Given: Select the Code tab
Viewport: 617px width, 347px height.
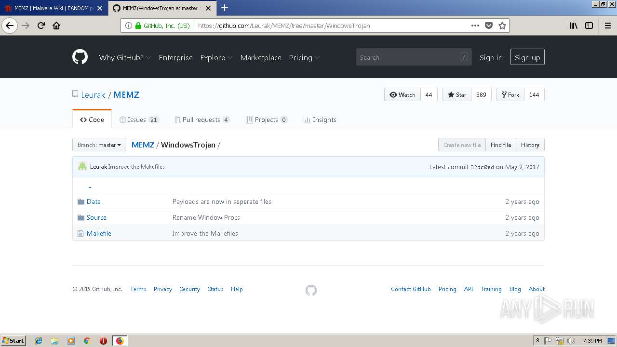Looking at the screenshot, I should pos(92,120).
